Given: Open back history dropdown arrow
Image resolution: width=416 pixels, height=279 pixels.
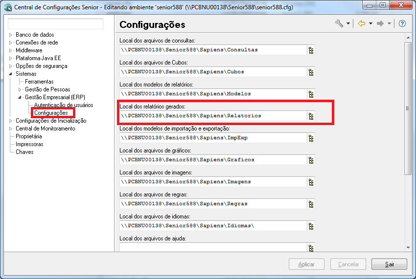Looking at the screenshot, I should coord(370,23).
